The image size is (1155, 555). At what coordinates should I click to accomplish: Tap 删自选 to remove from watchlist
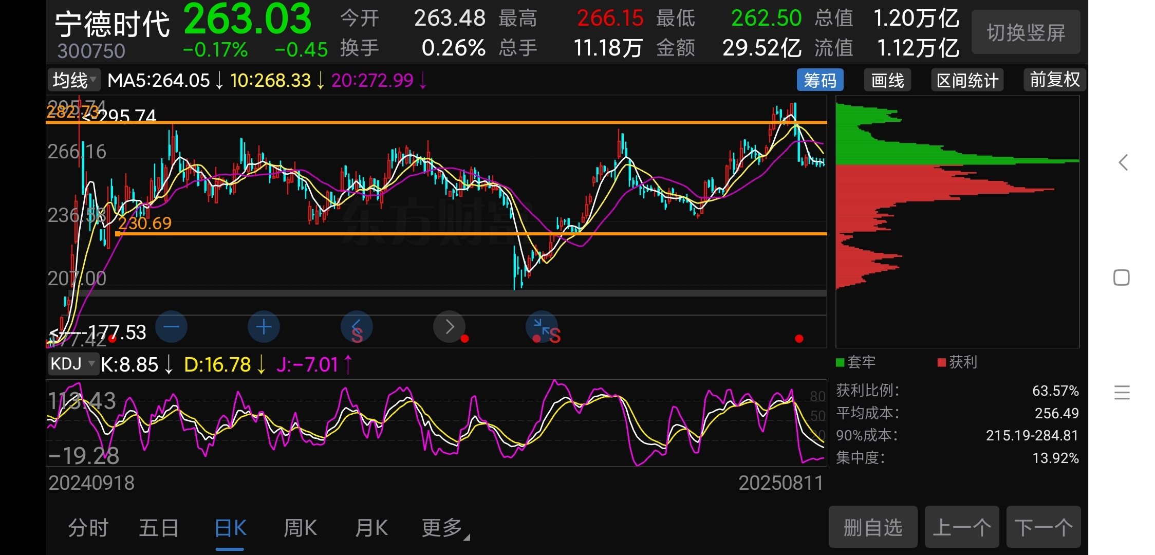click(872, 527)
